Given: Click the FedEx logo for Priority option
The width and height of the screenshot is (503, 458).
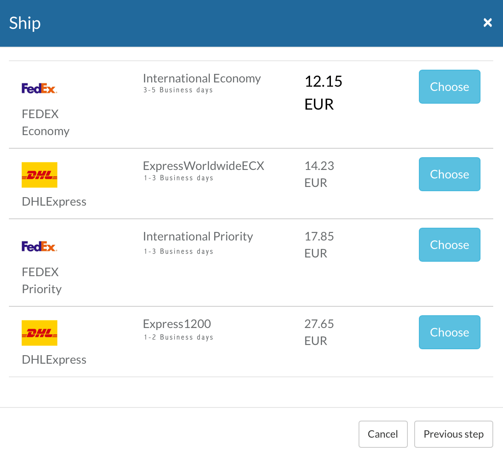Looking at the screenshot, I should pyautogui.click(x=39, y=246).
